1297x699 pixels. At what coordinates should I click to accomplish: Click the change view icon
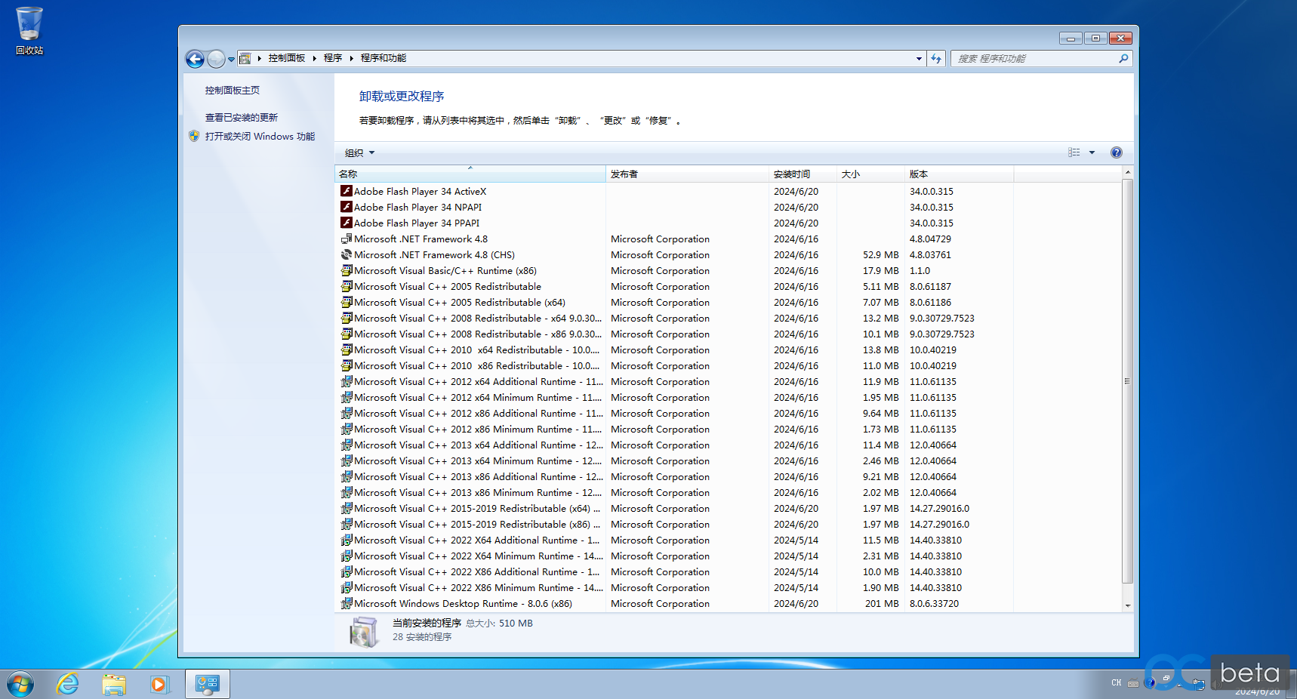1074,152
